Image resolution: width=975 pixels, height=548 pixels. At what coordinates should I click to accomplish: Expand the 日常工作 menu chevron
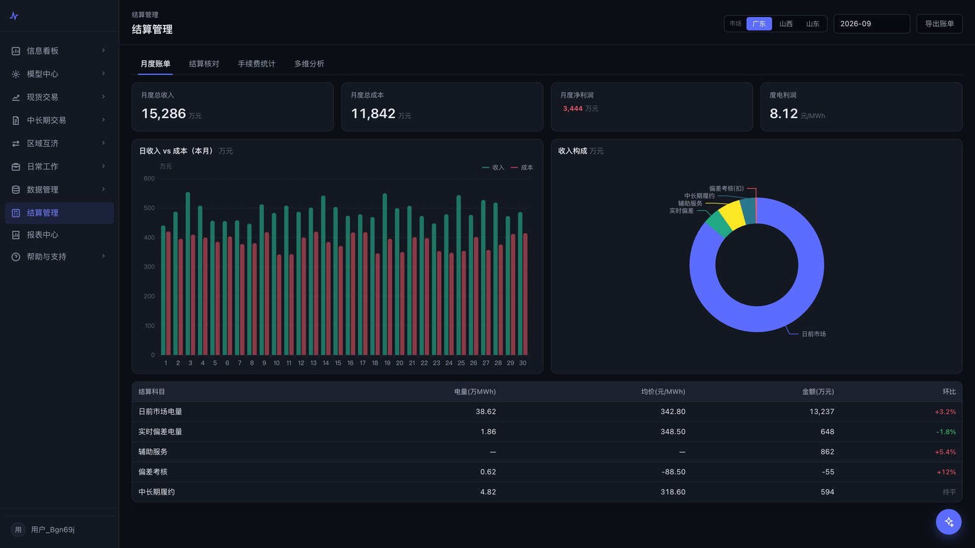click(104, 166)
